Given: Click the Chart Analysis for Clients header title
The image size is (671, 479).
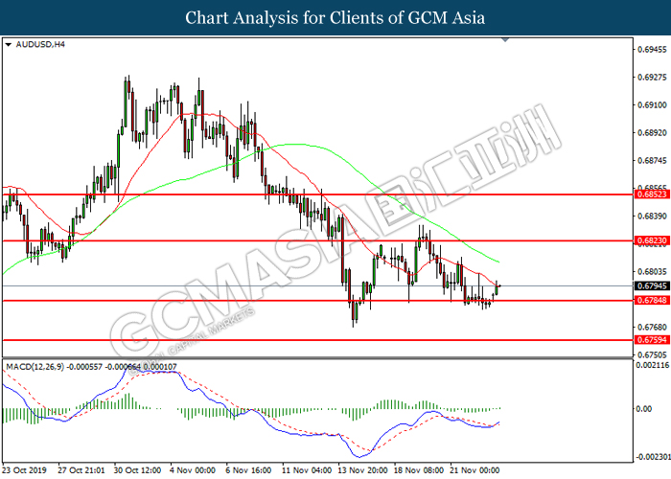Looking at the screenshot, I should (x=335, y=18).
